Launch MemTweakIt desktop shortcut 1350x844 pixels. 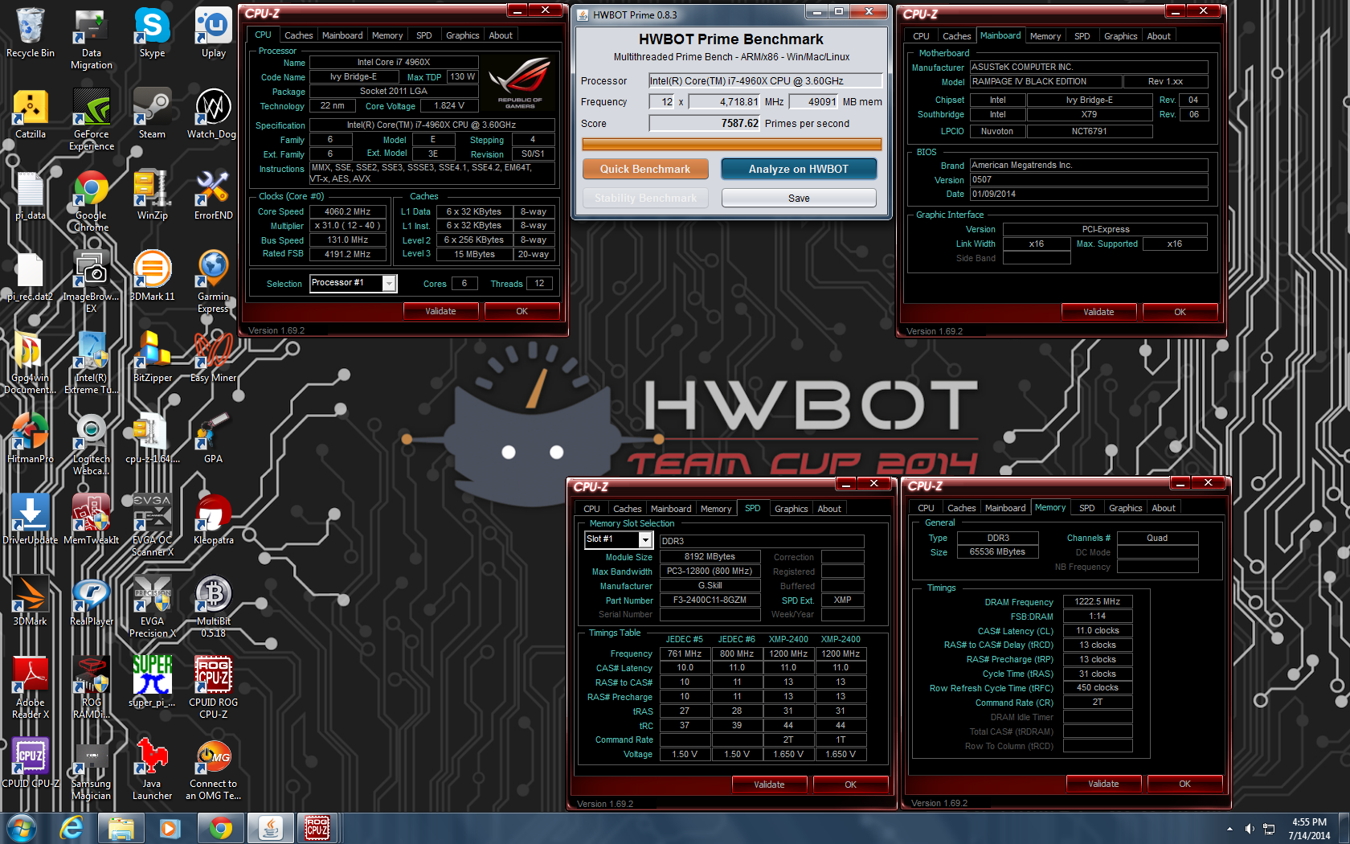tap(92, 519)
